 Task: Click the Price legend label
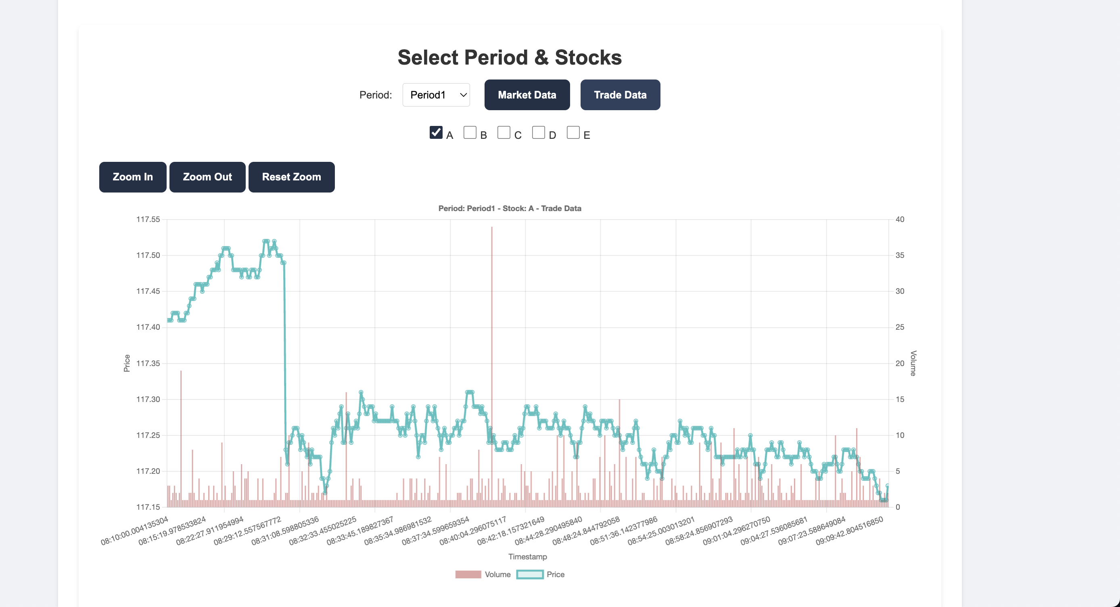555,574
